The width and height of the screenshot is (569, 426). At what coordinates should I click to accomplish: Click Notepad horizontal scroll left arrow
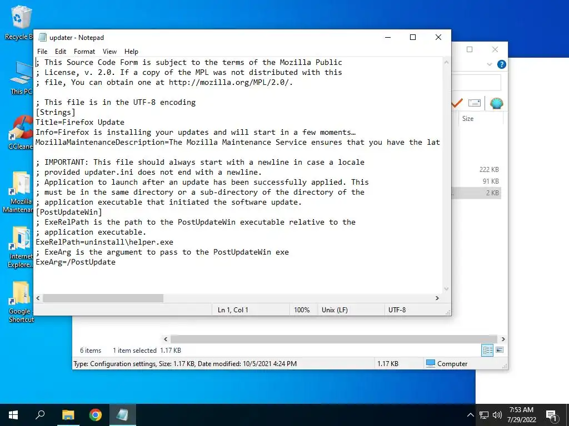[x=38, y=298]
